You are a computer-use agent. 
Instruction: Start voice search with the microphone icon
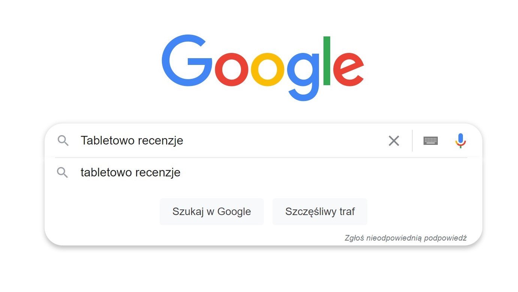(460, 141)
